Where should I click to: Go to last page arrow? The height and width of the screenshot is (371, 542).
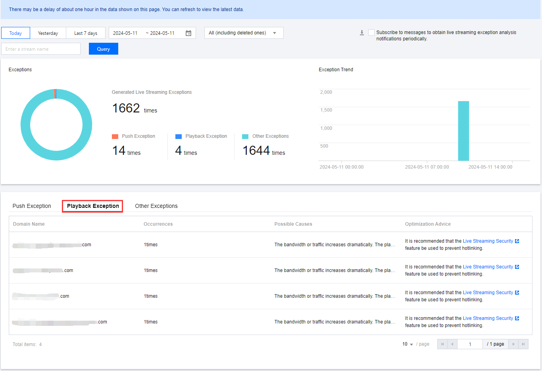click(523, 344)
